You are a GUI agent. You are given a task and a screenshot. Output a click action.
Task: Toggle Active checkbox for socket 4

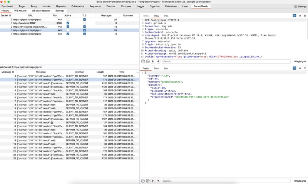tap(68, 34)
